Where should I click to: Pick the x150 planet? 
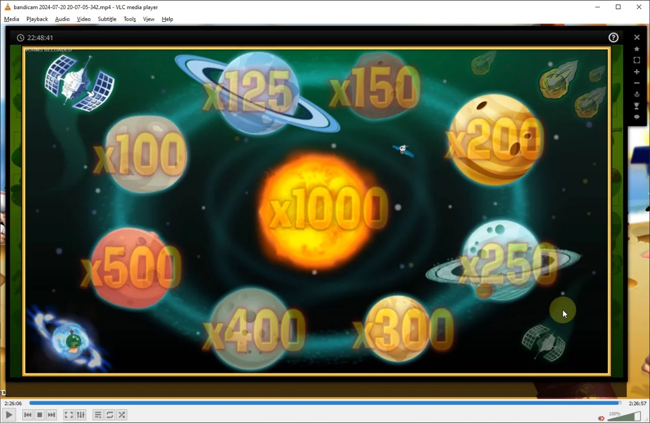(377, 87)
